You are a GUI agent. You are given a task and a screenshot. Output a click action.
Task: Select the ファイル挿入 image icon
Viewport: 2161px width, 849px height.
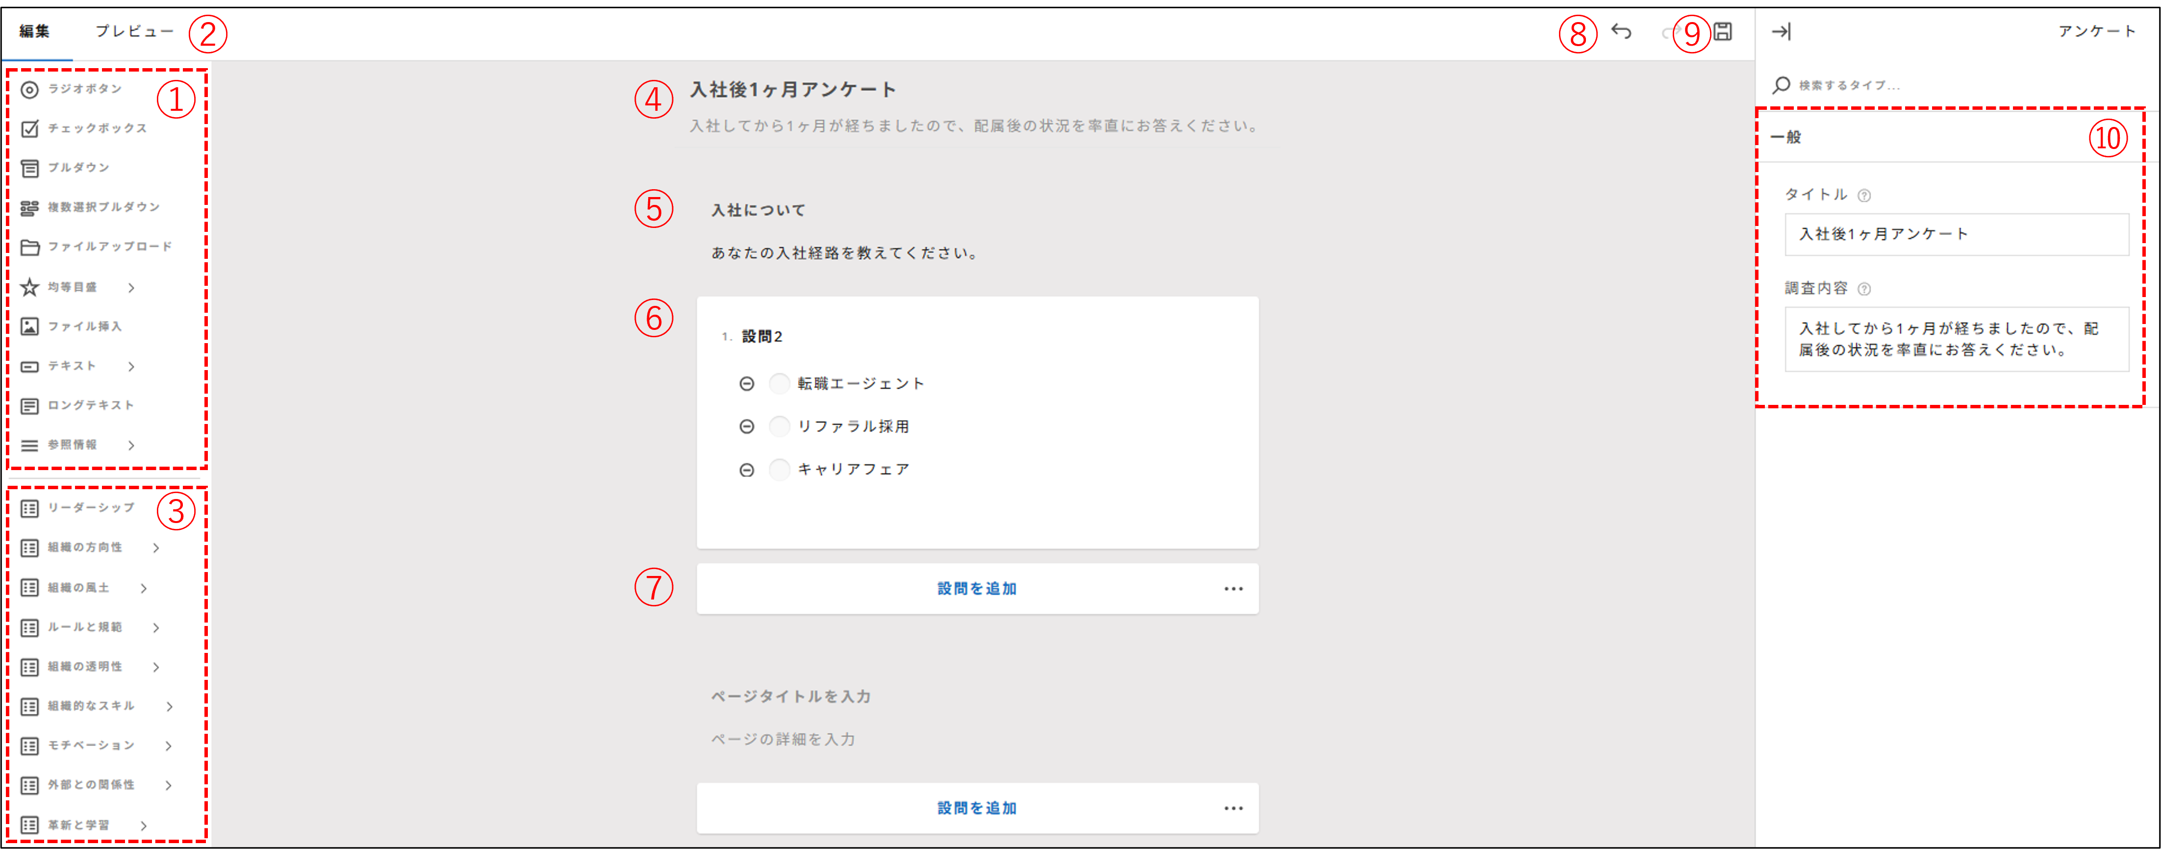pos(30,326)
